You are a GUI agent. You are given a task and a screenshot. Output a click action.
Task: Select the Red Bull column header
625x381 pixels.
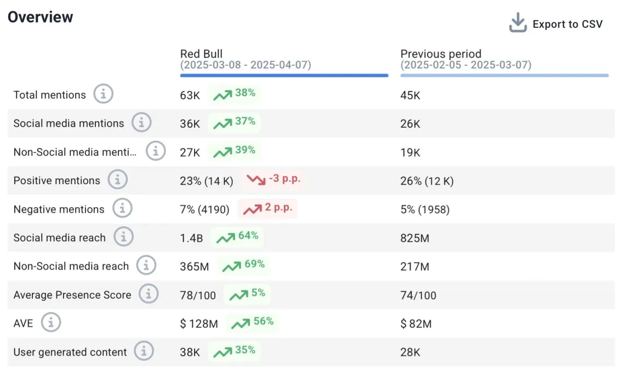coord(201,54)
